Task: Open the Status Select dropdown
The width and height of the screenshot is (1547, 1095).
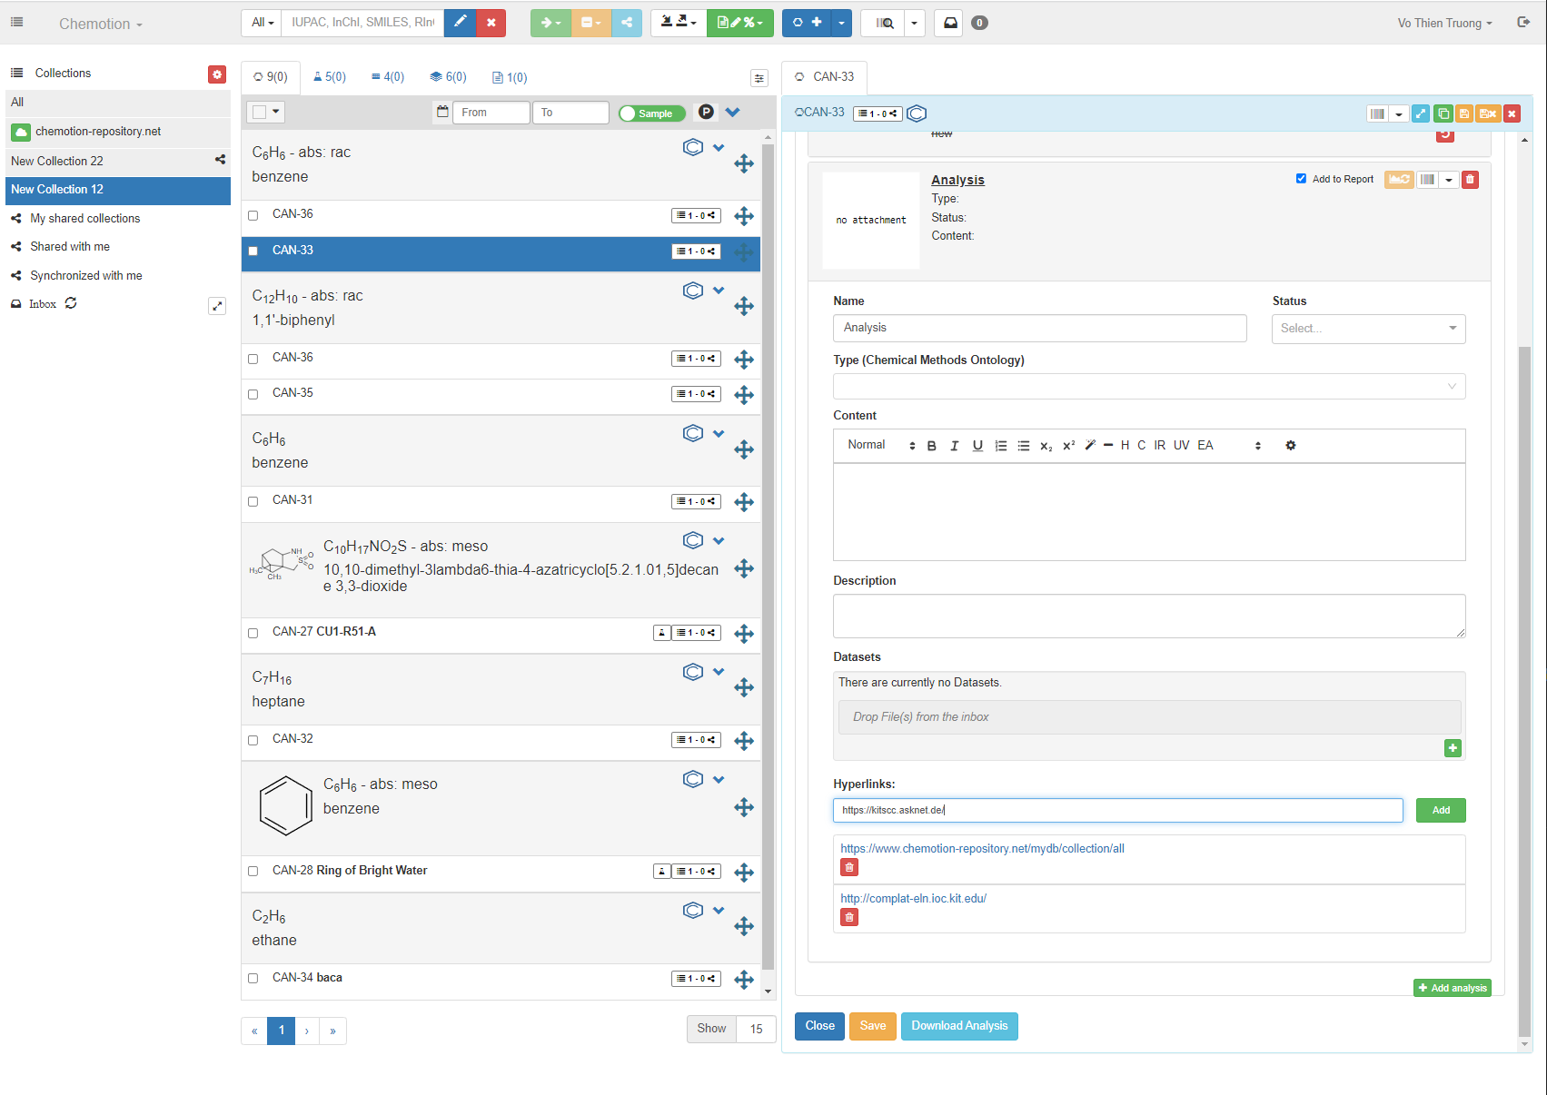Action: coord(1368,328)
